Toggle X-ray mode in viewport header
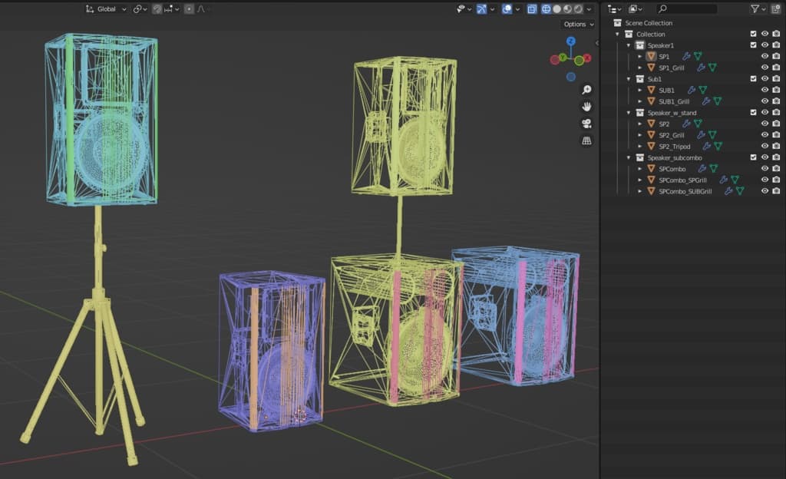 (533, 9)
